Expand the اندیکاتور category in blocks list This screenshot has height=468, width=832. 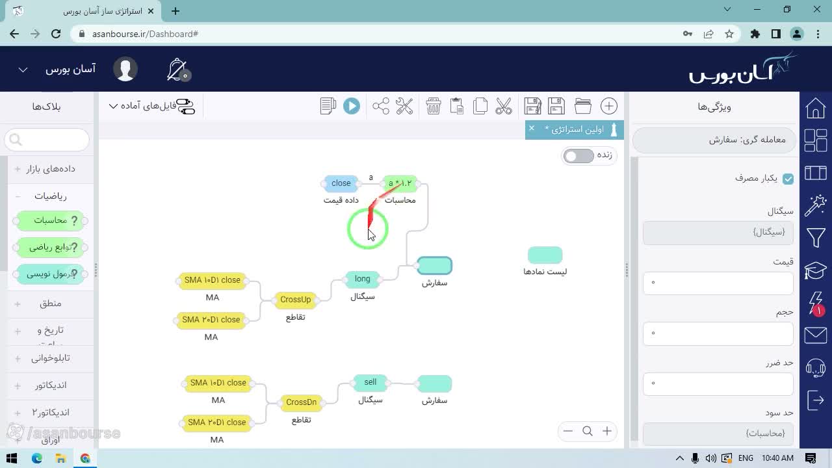coord(50,385)
